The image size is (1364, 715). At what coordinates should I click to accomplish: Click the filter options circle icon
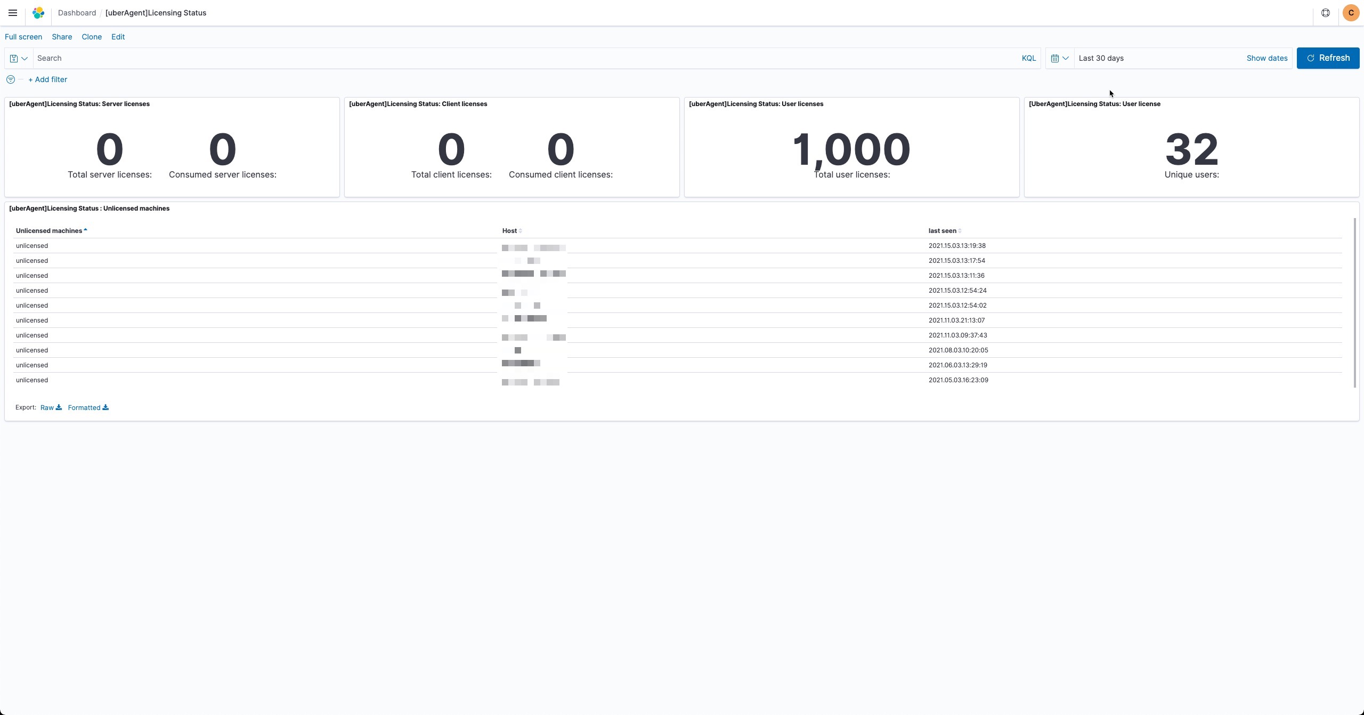10,79
